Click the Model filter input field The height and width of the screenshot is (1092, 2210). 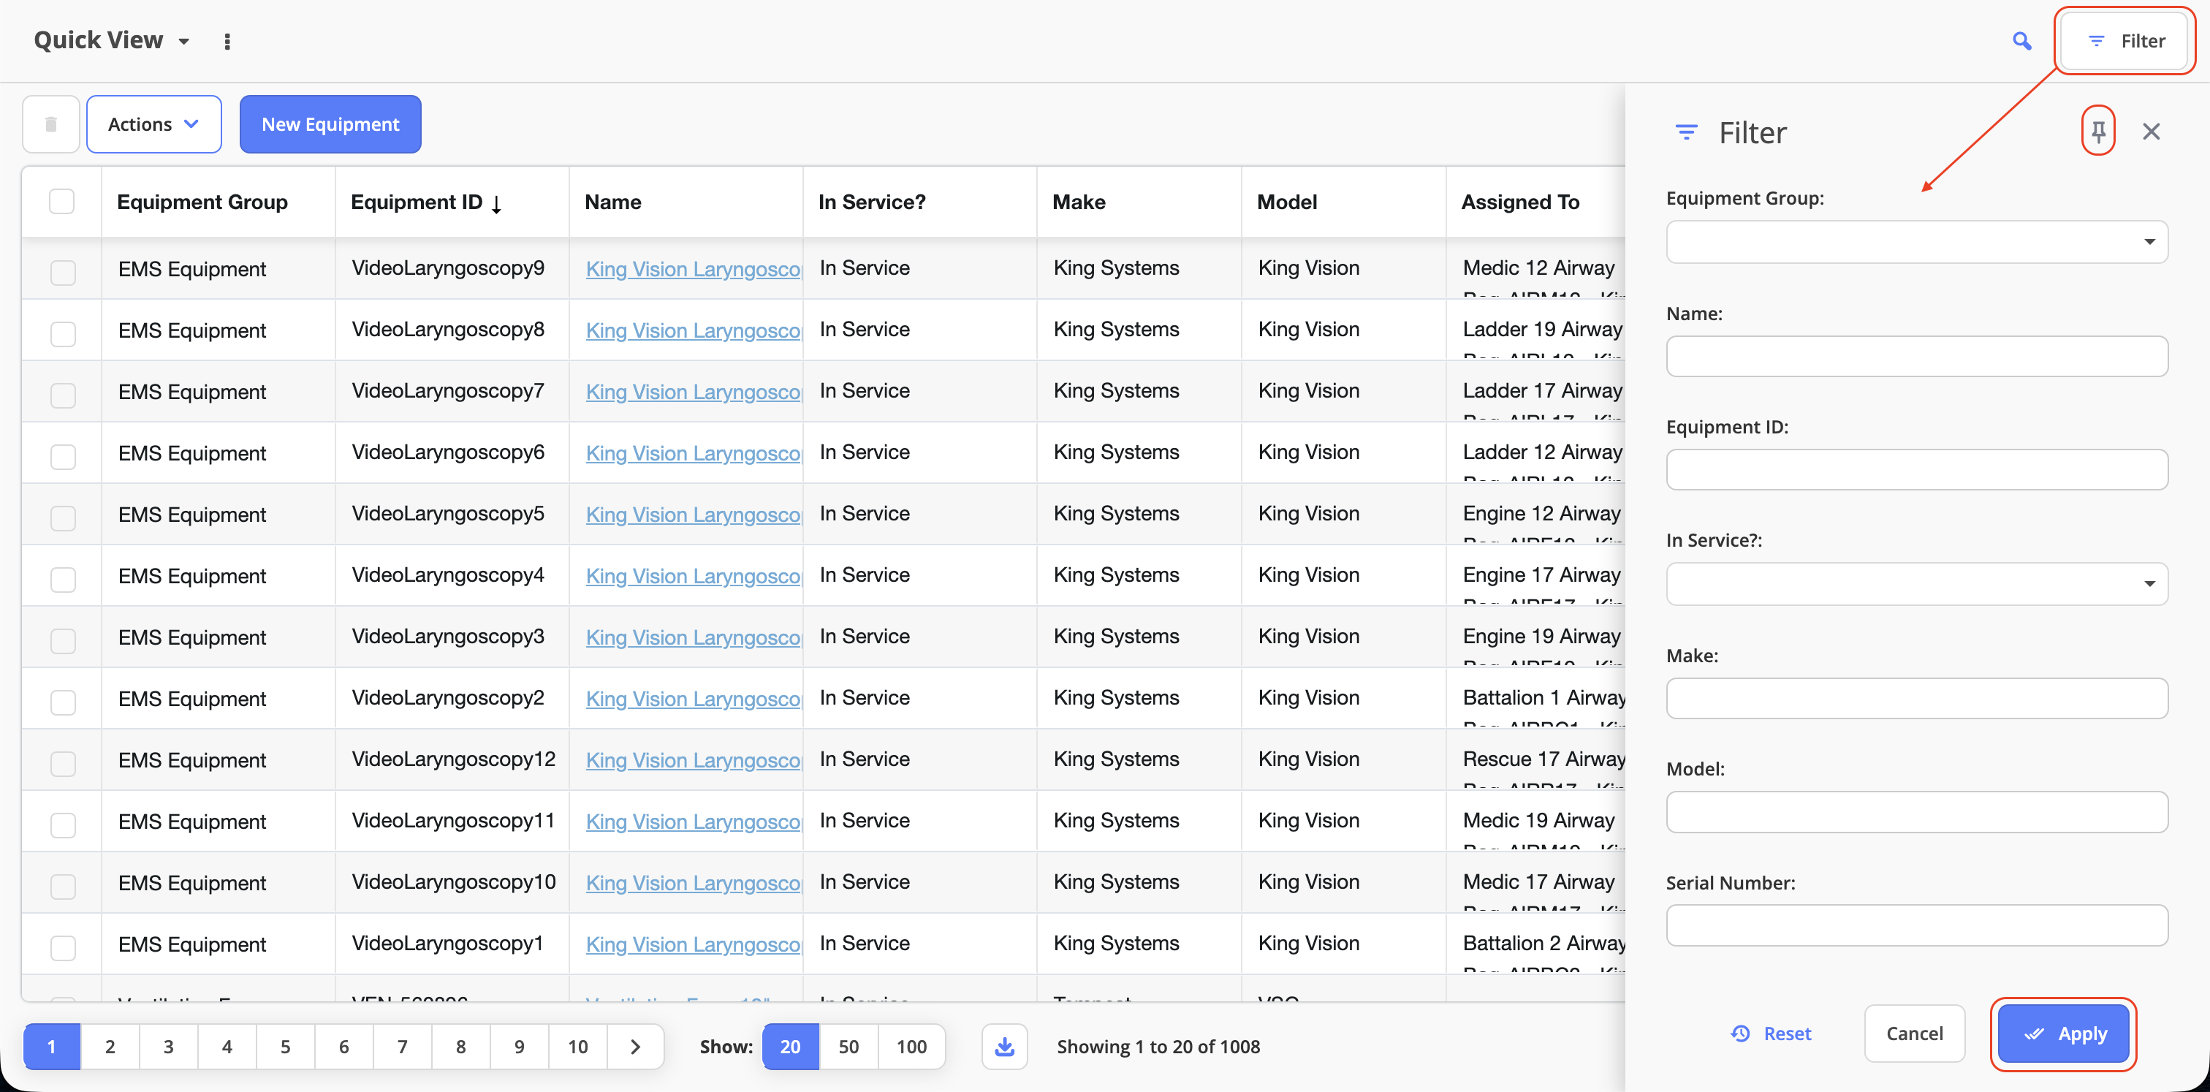(x=1917, y=811)
